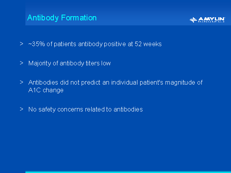Image resolution: width=231 pixels, height=173 pixels.
Task: Select the "Majority of antibody titers low" line
Action: coord(70,63)
